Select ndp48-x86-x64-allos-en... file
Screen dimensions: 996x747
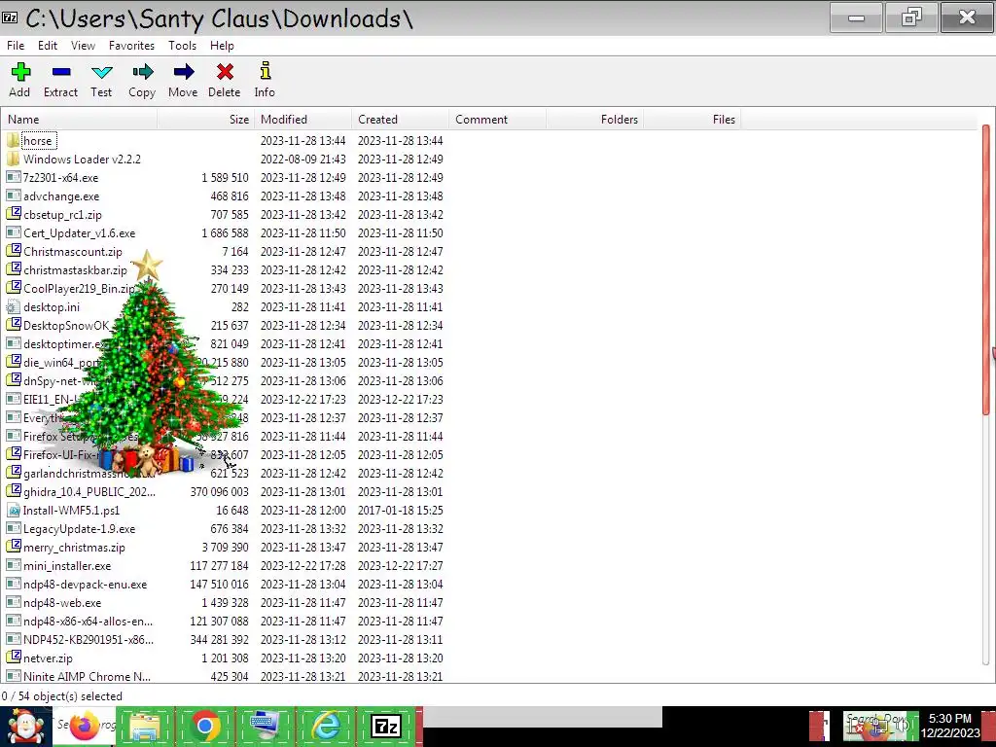tap(88, 621)
